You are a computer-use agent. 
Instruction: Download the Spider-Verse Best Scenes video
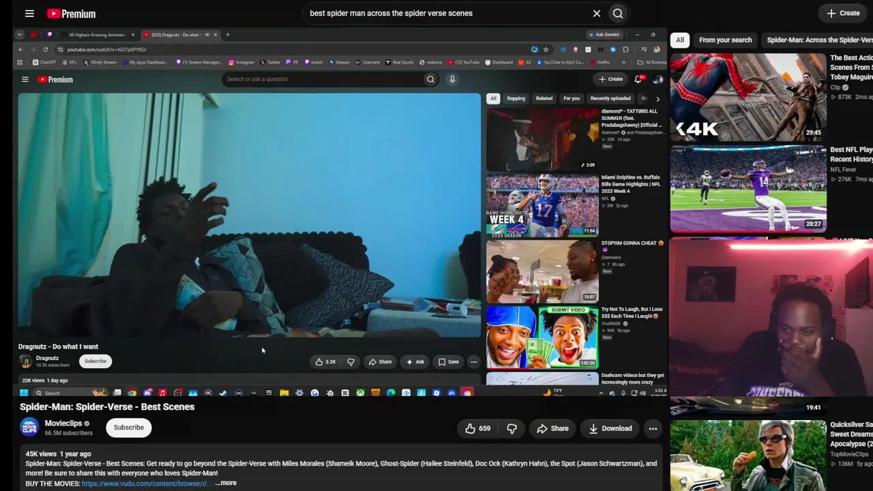(x=610, y=428)
